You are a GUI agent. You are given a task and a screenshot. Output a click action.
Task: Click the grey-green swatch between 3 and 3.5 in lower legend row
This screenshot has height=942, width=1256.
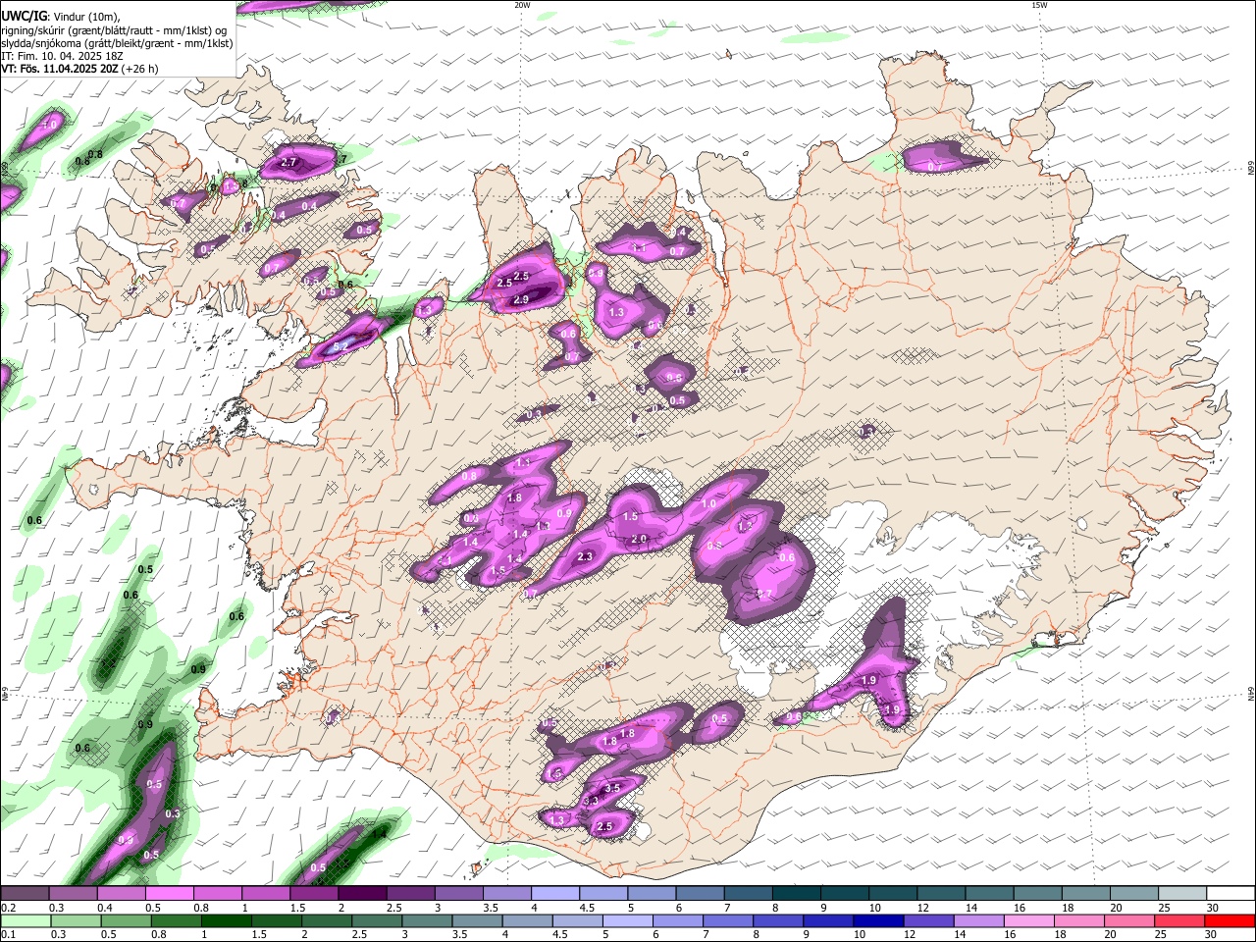coord(426,920)
